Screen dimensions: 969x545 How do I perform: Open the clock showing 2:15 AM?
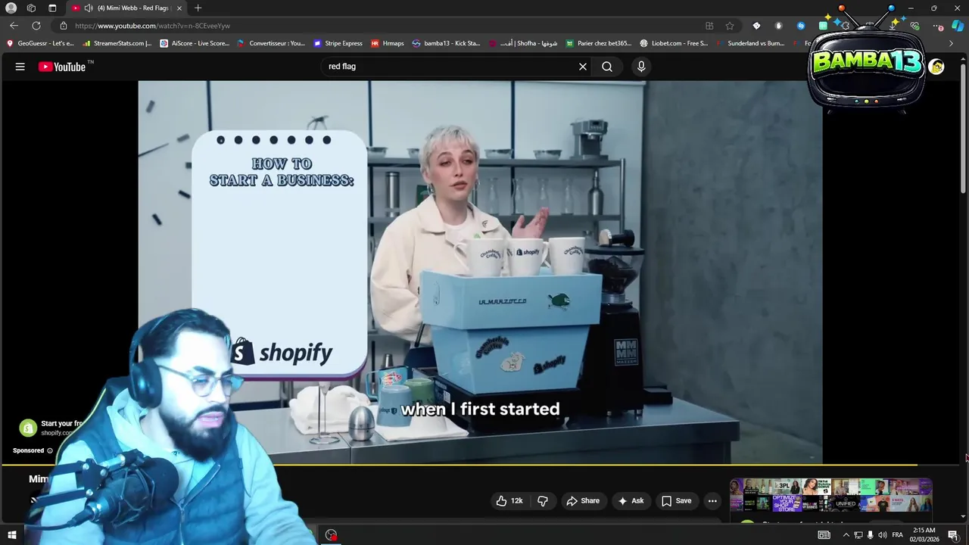pos(924,535)
